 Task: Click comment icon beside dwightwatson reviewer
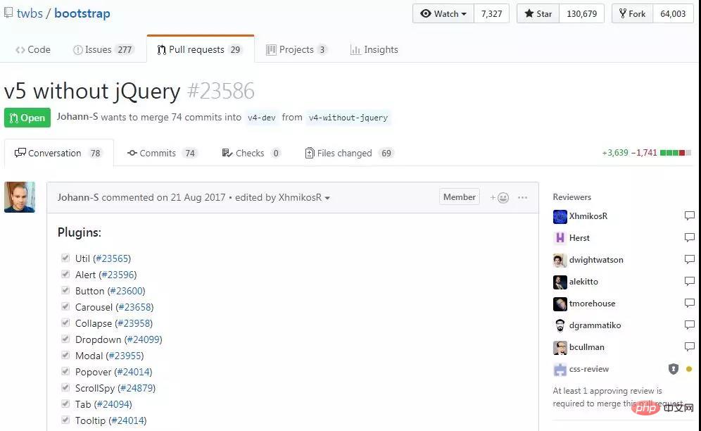point(689,259)
